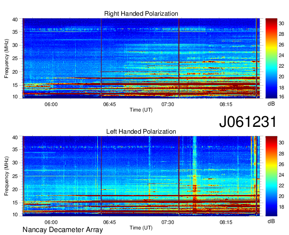Screen dimensions: 289x235
Task: Click the dB unit label under upper colorbar
Action: (x=271, y=104)
